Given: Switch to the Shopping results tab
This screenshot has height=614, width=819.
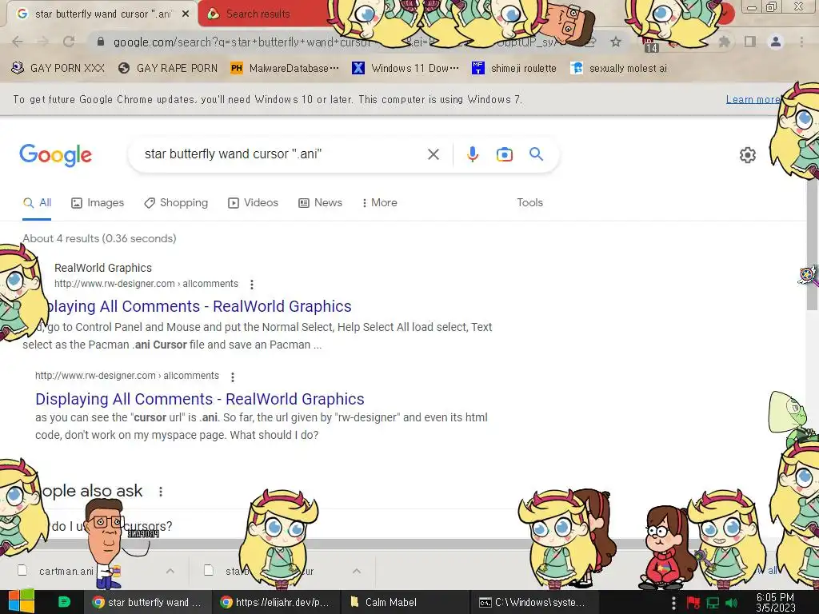Looking at the screenshot, I should 176,202.
